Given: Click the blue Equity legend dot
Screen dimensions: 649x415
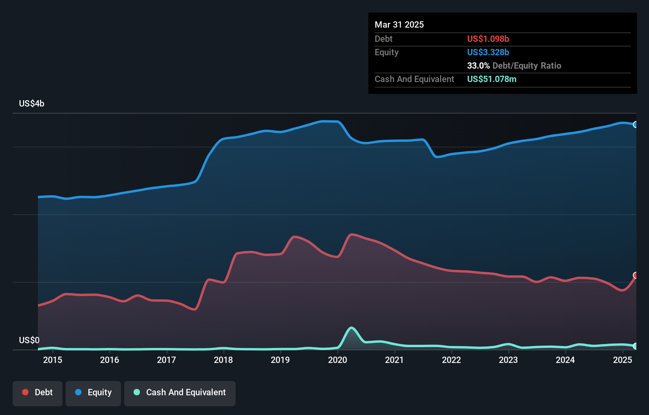Looking at the screenshot, I should tap(79, 393).
